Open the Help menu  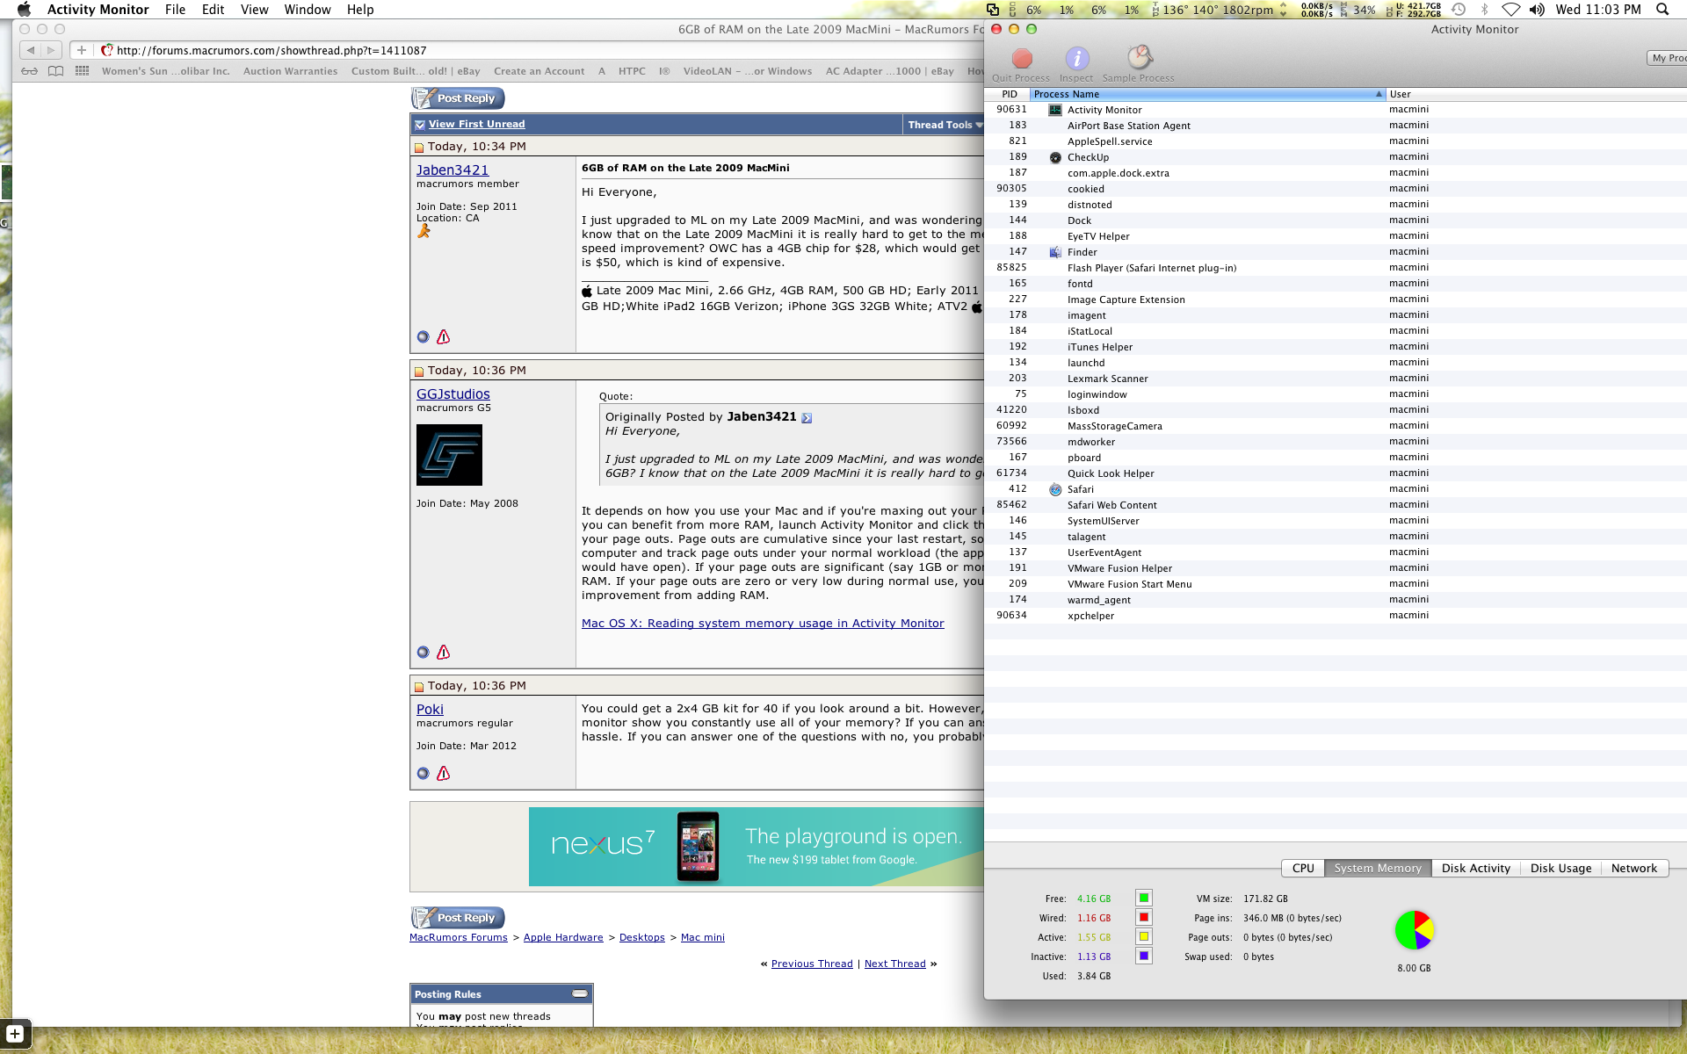(x=360, y=10)
